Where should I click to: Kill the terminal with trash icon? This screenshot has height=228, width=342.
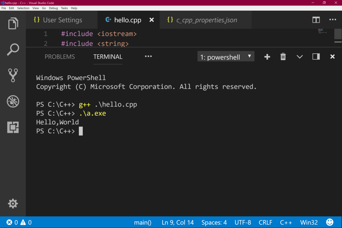[283, 57]
